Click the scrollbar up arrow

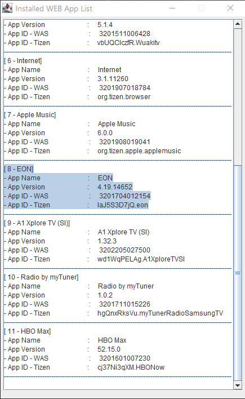pos(238,24)
